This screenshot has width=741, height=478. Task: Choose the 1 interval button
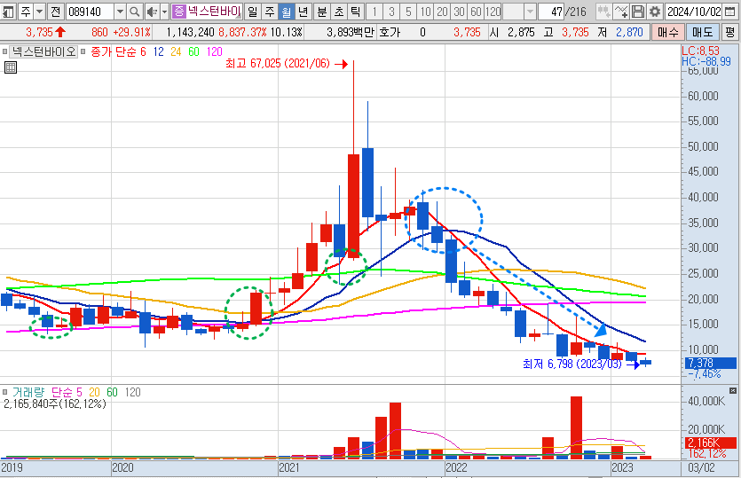click(374, 12)
